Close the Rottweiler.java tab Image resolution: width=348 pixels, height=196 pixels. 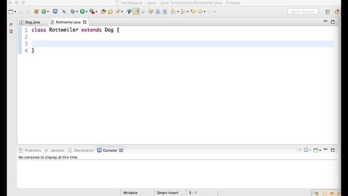pyautogui.click(x=85, y=22)
